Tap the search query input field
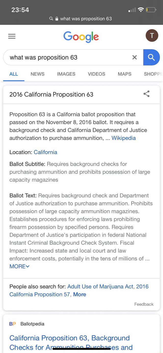Image resolution: width=163 pixels, height=353 pixels. [64, 57]
